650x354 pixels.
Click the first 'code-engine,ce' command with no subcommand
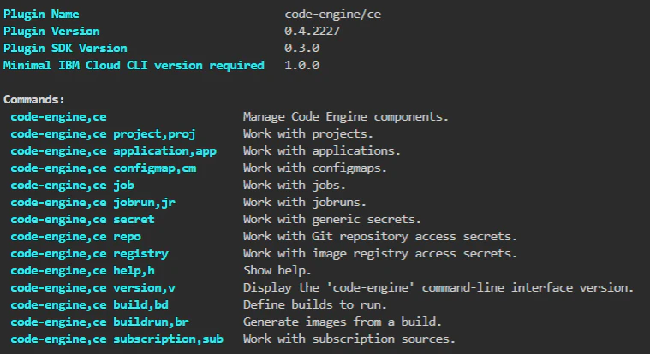tap(58, 117)
